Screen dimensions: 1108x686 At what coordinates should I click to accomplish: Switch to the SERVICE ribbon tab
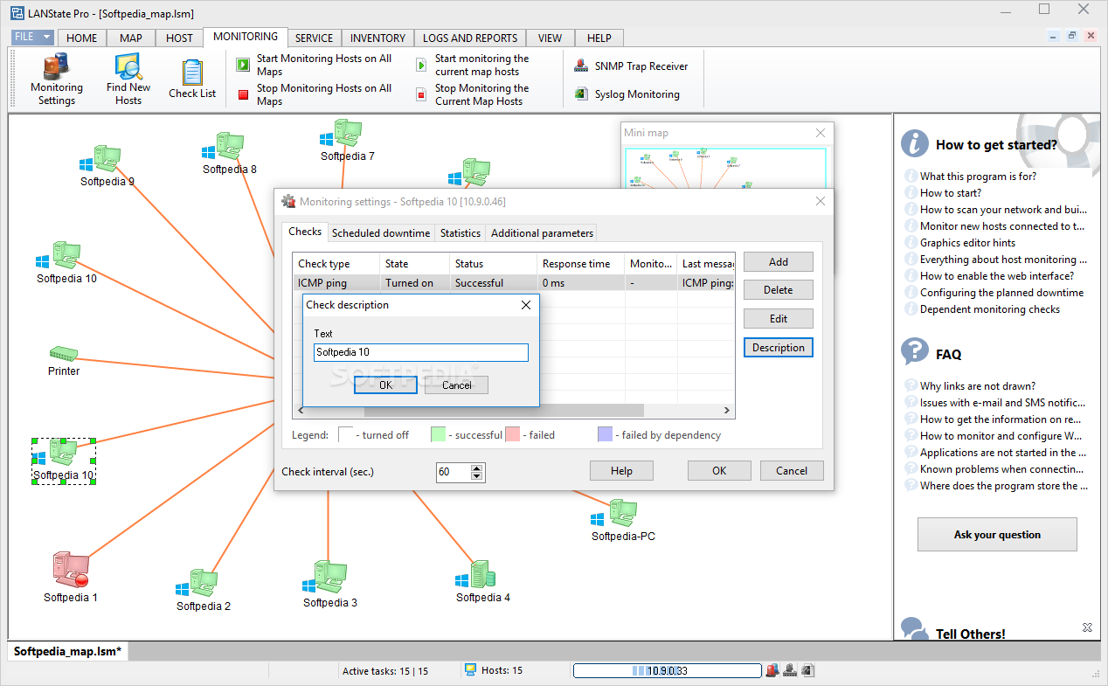coord(314,38)
